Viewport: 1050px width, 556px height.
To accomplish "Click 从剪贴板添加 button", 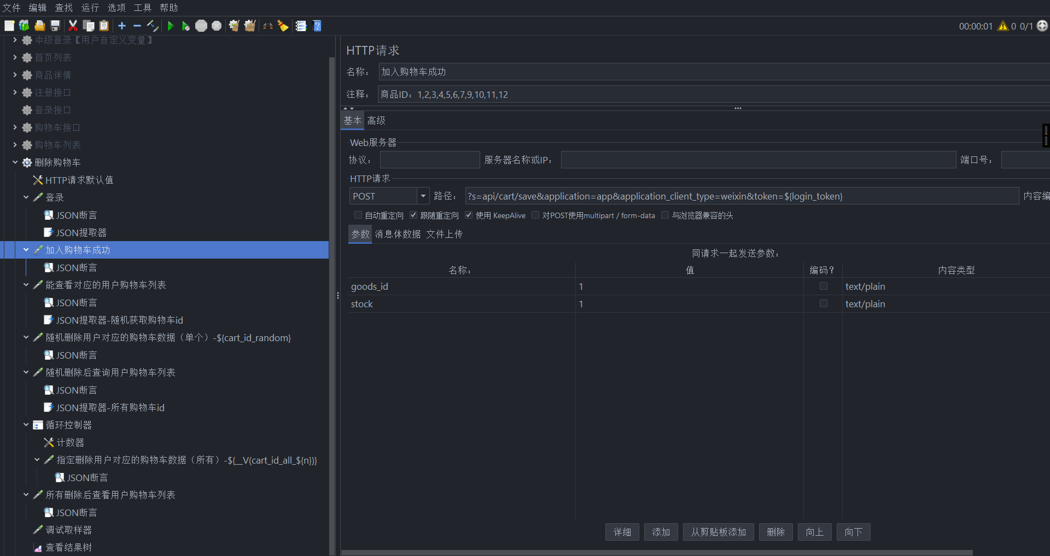I will point(719,532).
